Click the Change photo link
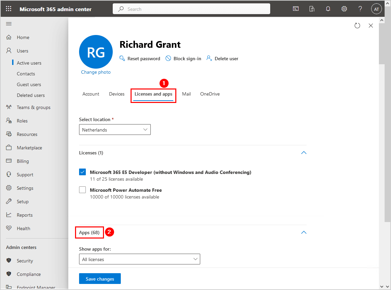391x290 pixels. point(96,72)
